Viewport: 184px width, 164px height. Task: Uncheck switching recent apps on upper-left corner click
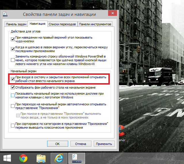coord(13,49)
